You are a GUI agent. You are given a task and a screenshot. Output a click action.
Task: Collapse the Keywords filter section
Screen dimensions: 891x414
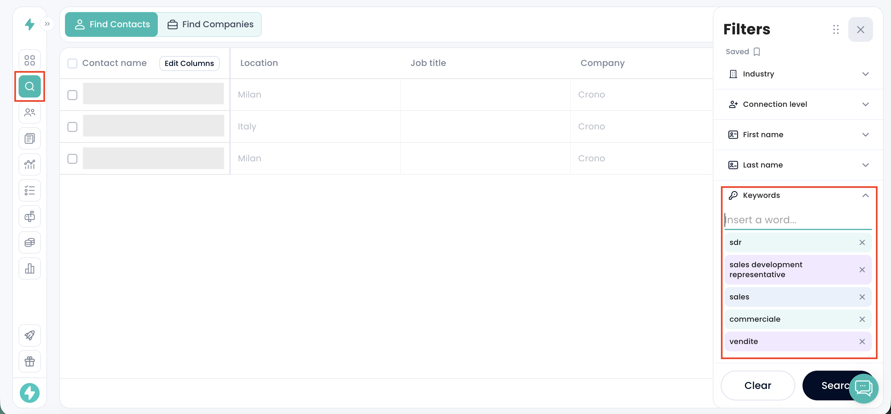865,196
